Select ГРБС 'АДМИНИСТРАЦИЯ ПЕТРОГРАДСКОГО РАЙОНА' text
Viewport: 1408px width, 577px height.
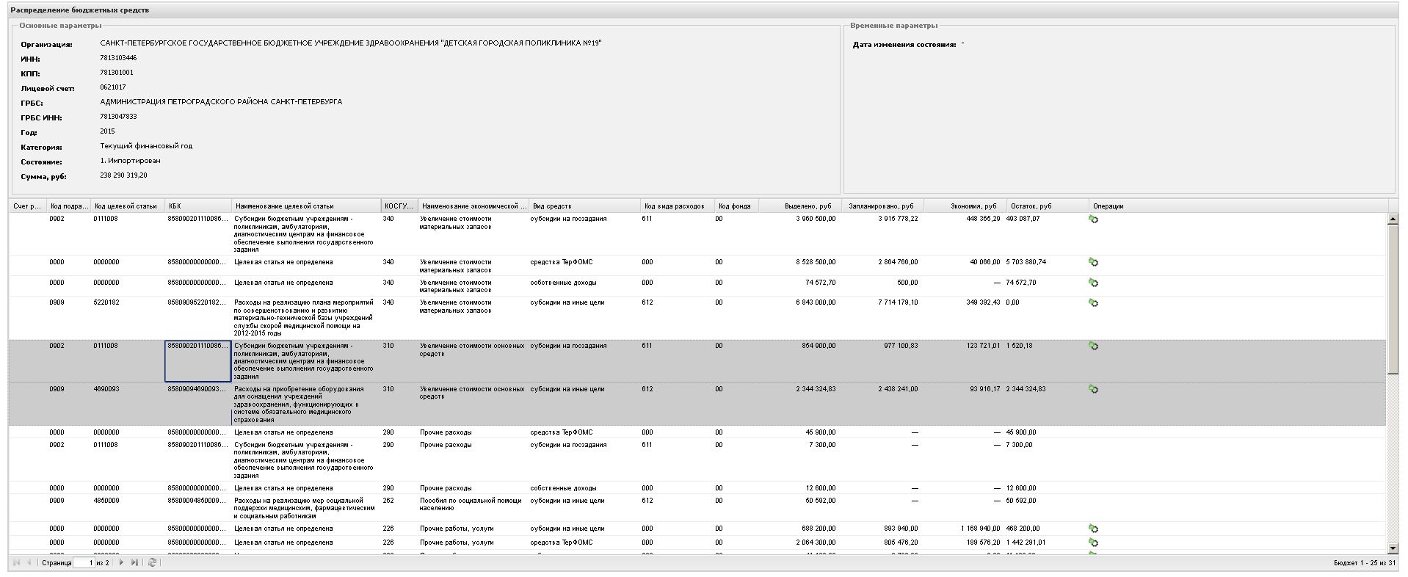[x=221, y=102]
